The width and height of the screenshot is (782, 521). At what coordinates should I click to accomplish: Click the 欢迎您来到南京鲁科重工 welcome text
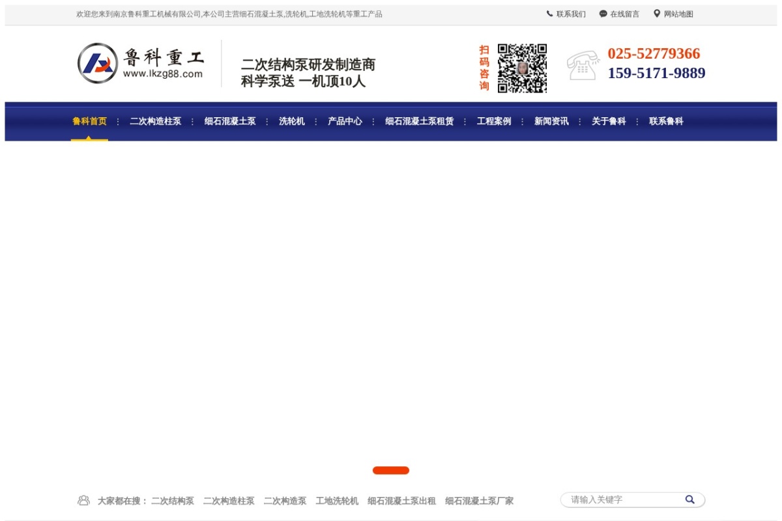(229, 14)
